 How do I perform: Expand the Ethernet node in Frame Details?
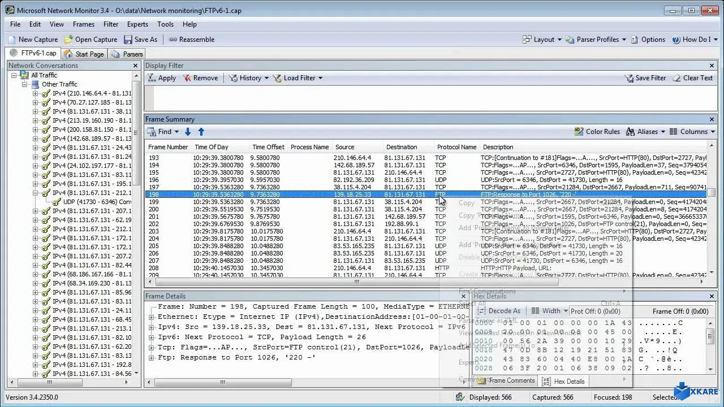152,317
